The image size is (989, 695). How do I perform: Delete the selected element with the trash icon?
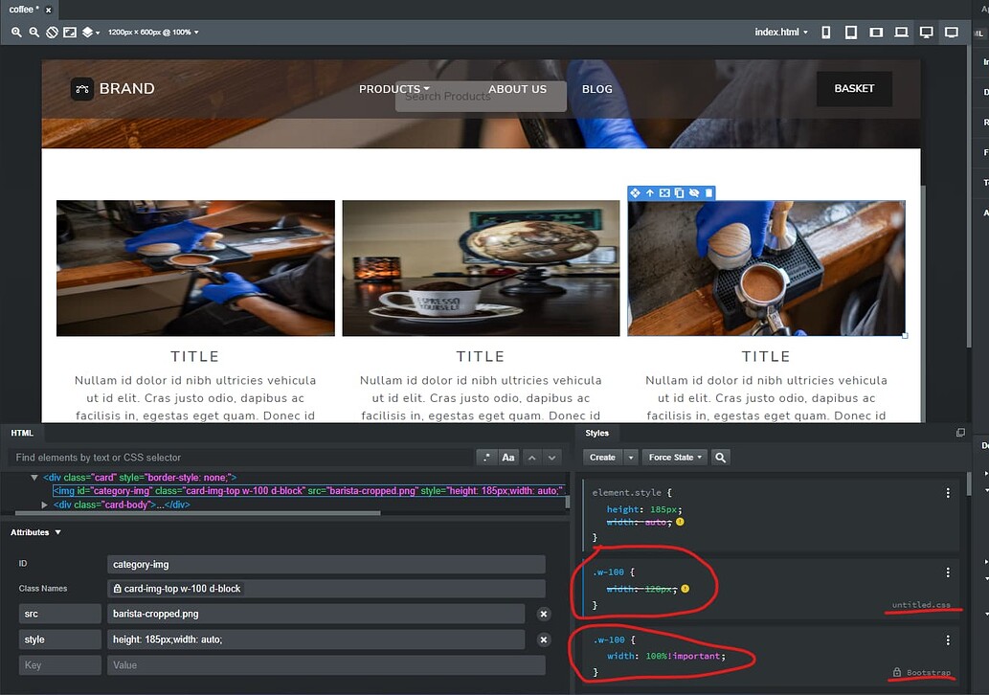[707, 192]
